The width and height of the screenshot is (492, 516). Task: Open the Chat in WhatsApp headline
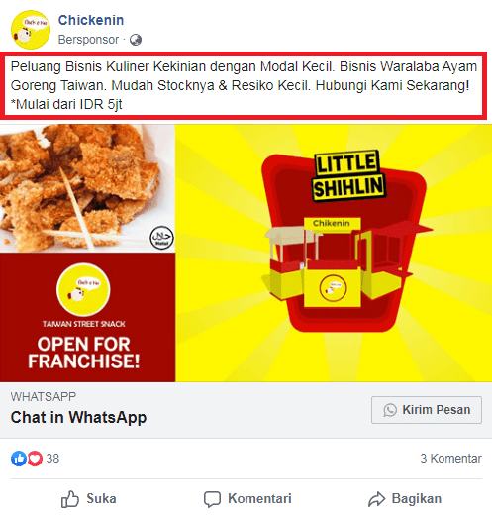(x=78, y=417)
